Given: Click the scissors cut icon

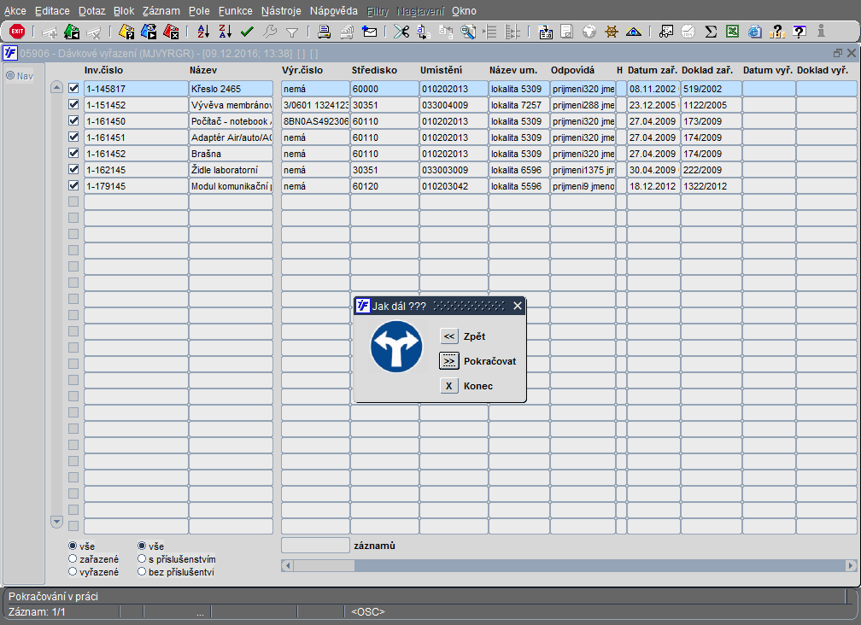Looking at the screenshot, I should point(401,32).
